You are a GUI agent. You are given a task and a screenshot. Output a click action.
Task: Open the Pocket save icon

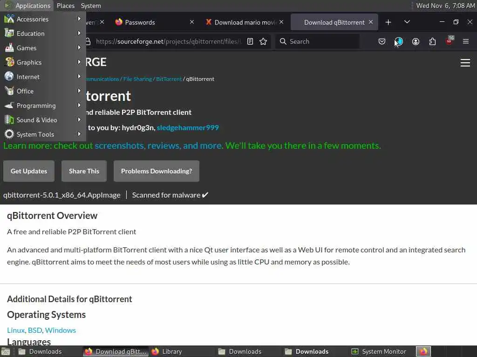pyautogui.click(x=382, y=41)
